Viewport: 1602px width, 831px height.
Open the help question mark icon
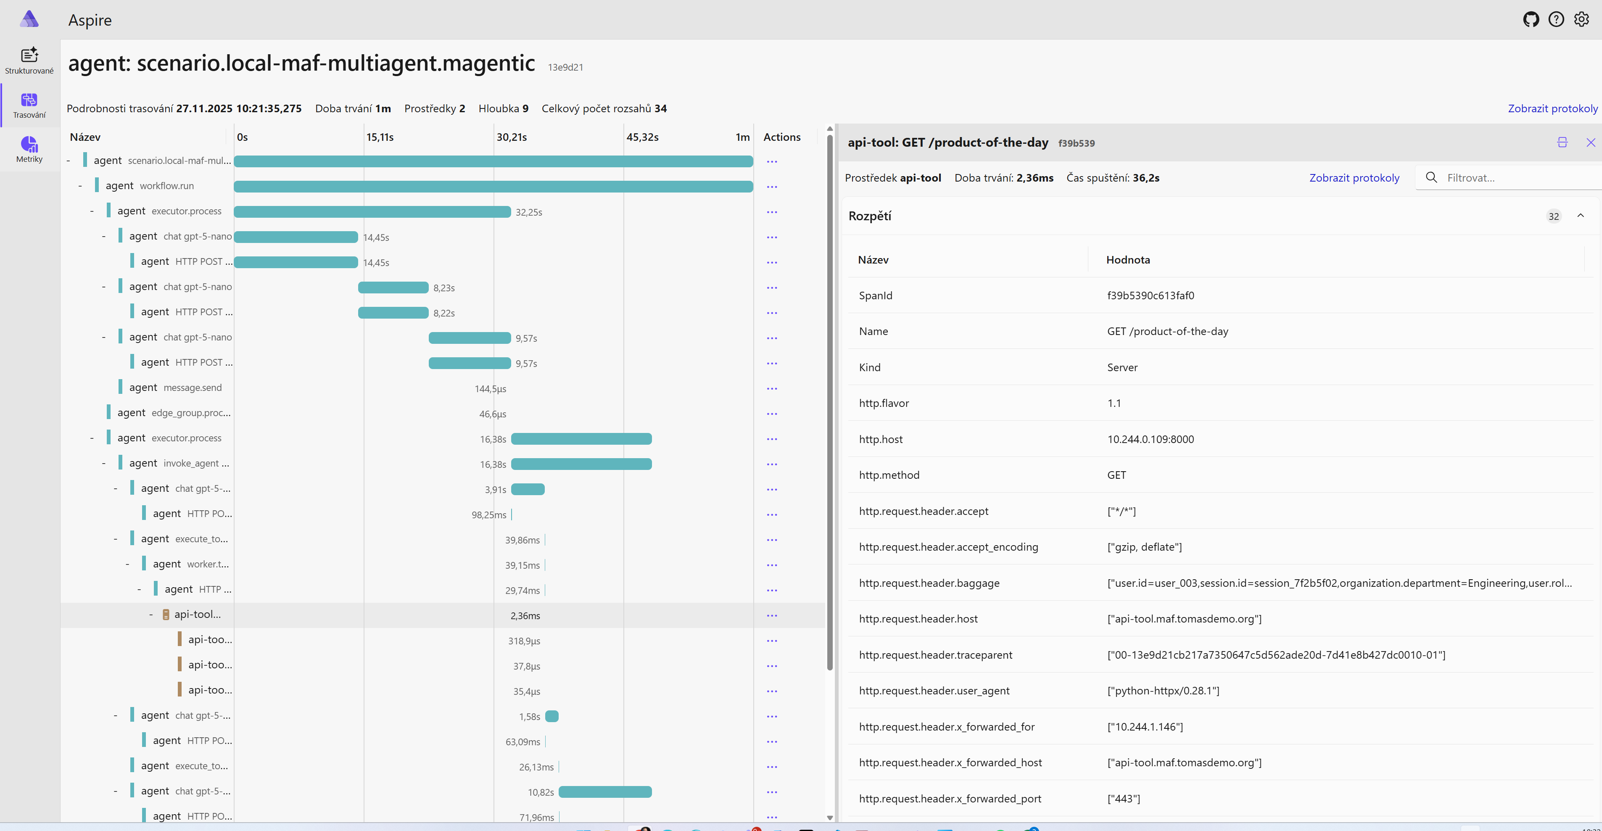(x=1556, y=19)
